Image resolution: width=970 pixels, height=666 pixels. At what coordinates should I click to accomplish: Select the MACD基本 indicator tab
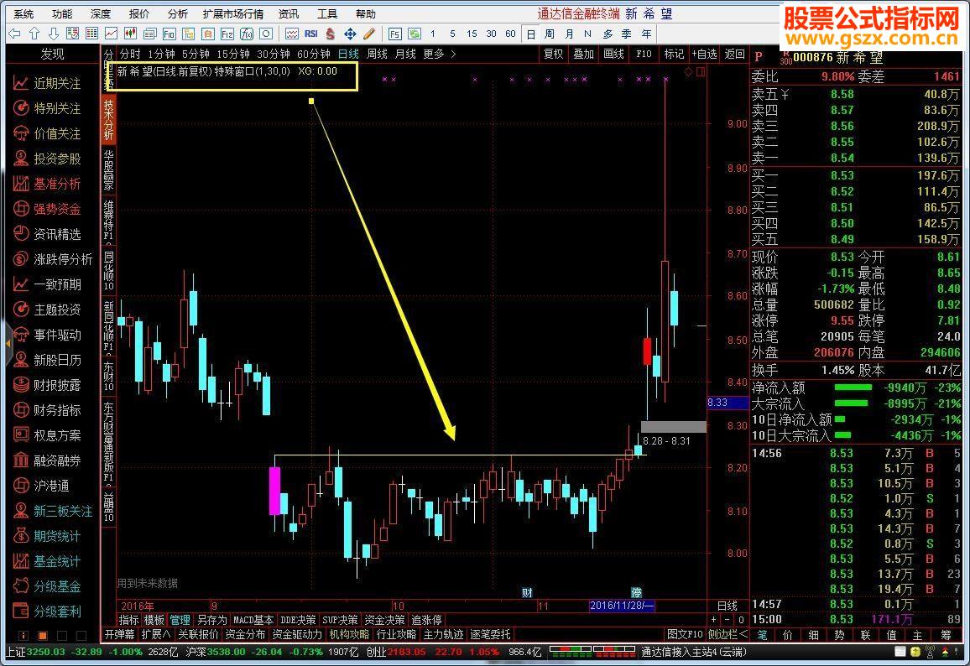253,620
